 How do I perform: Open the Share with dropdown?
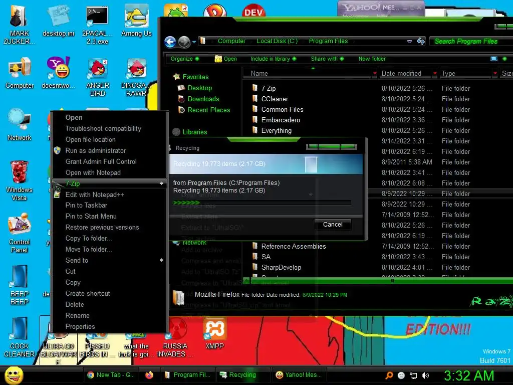(x=328, y=59)
